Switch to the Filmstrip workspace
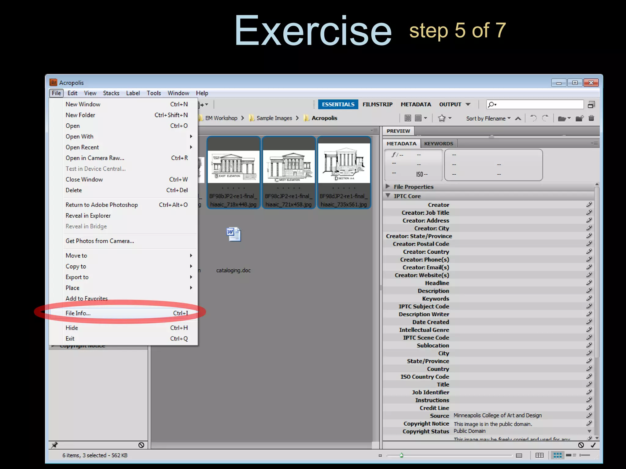Screen dimensions: 626x469 point(377,104)
